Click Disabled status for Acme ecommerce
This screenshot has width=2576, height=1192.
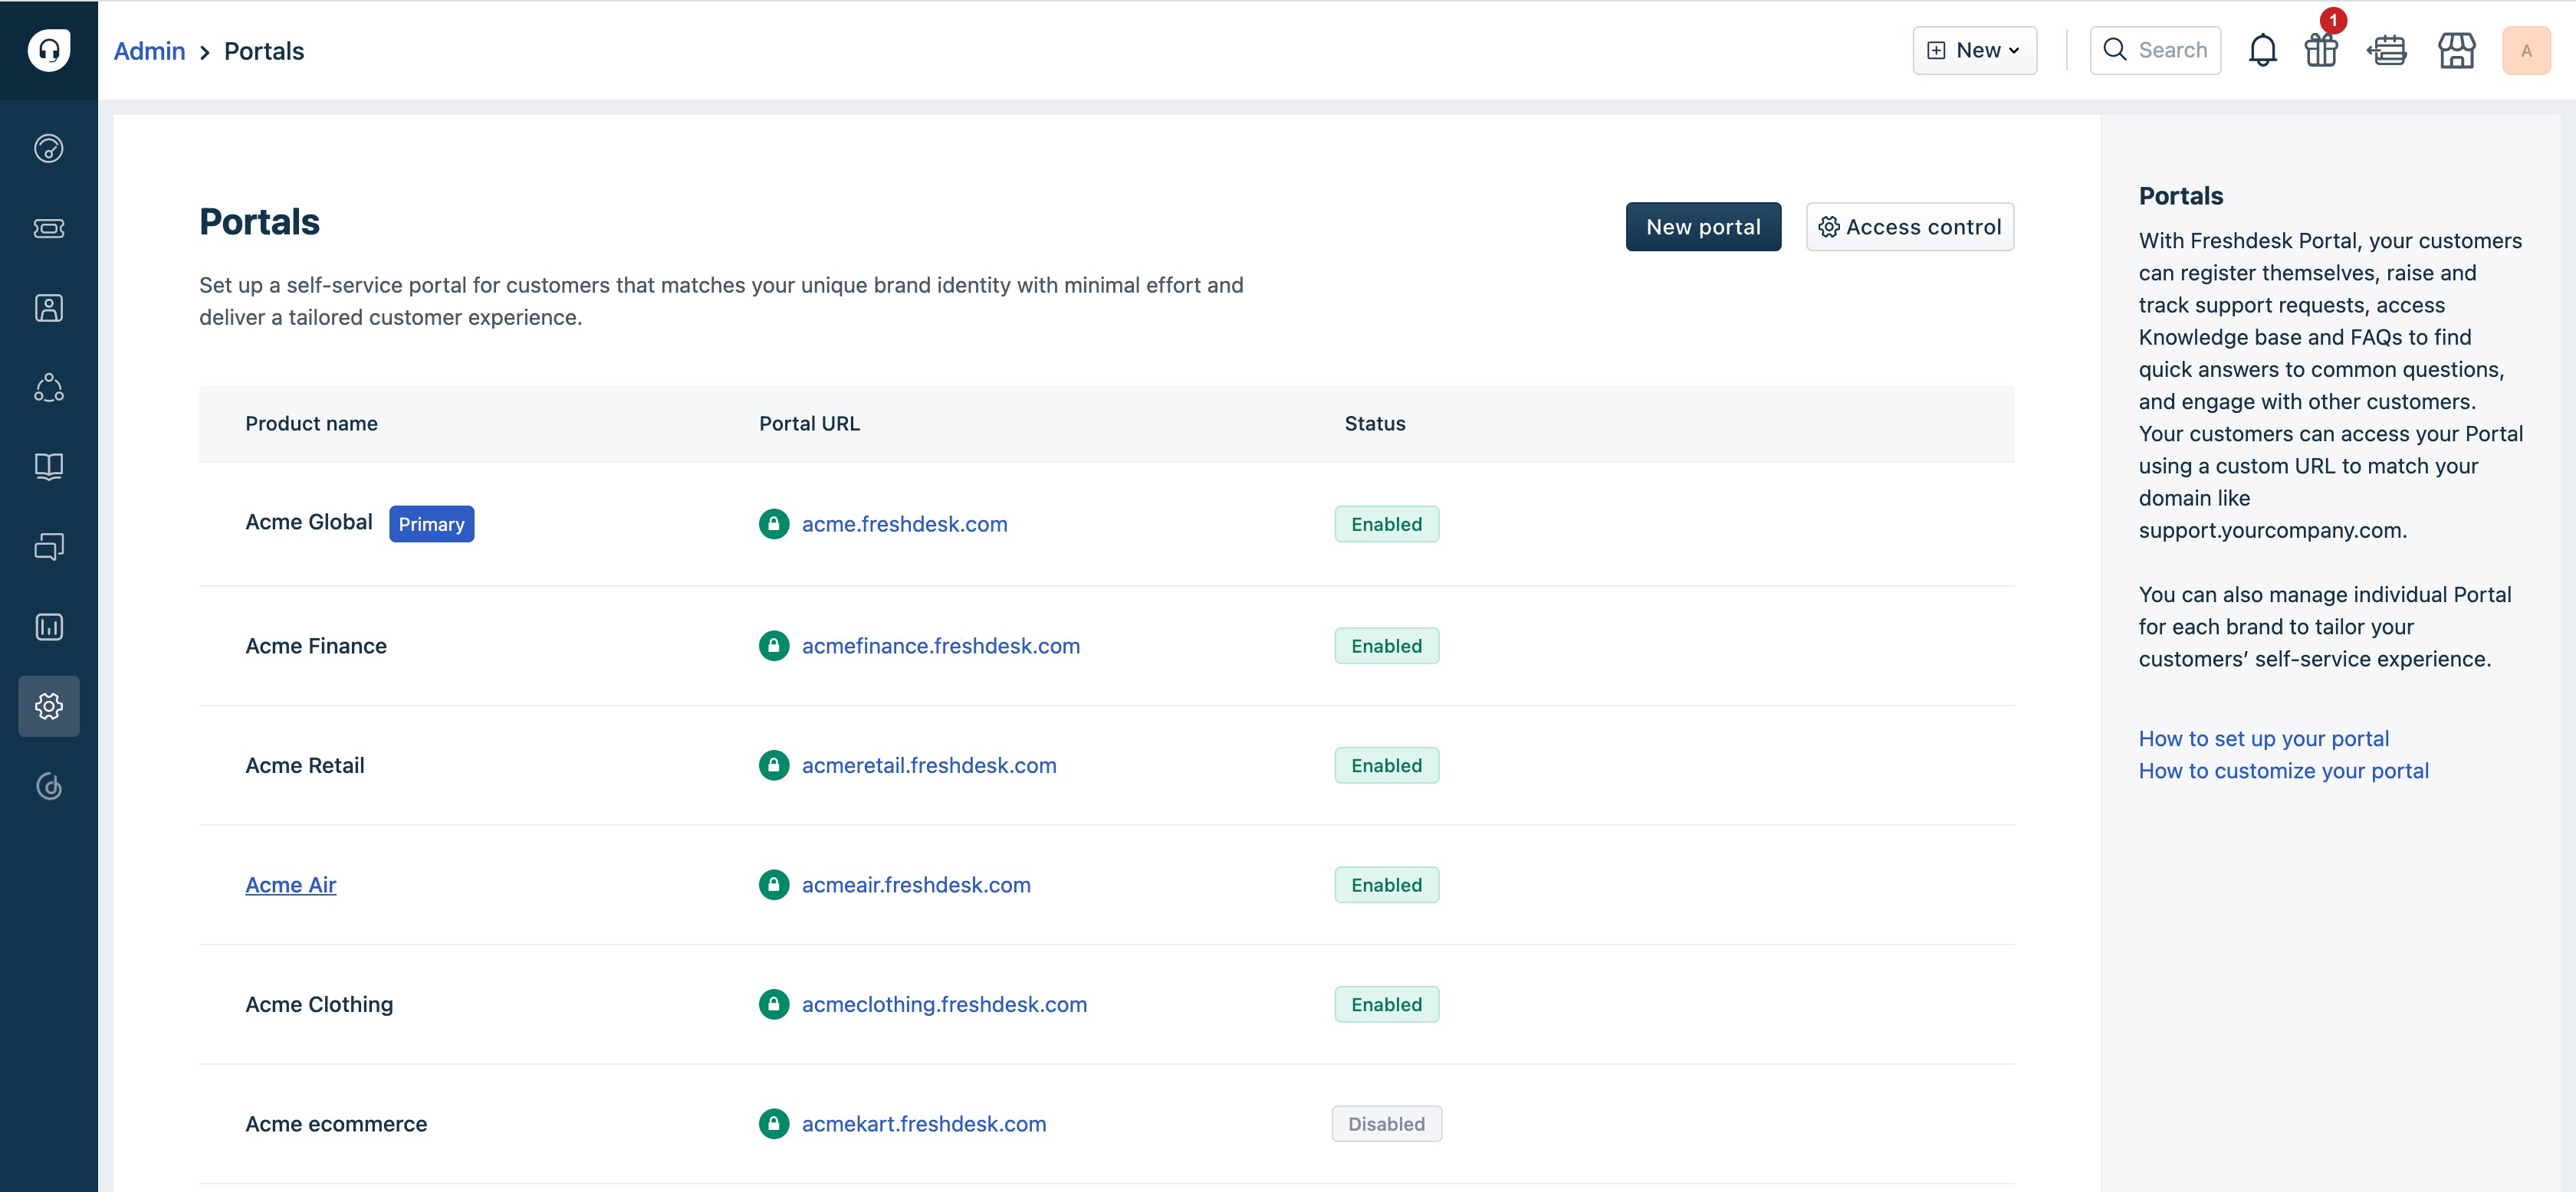pos(1387,1124)
